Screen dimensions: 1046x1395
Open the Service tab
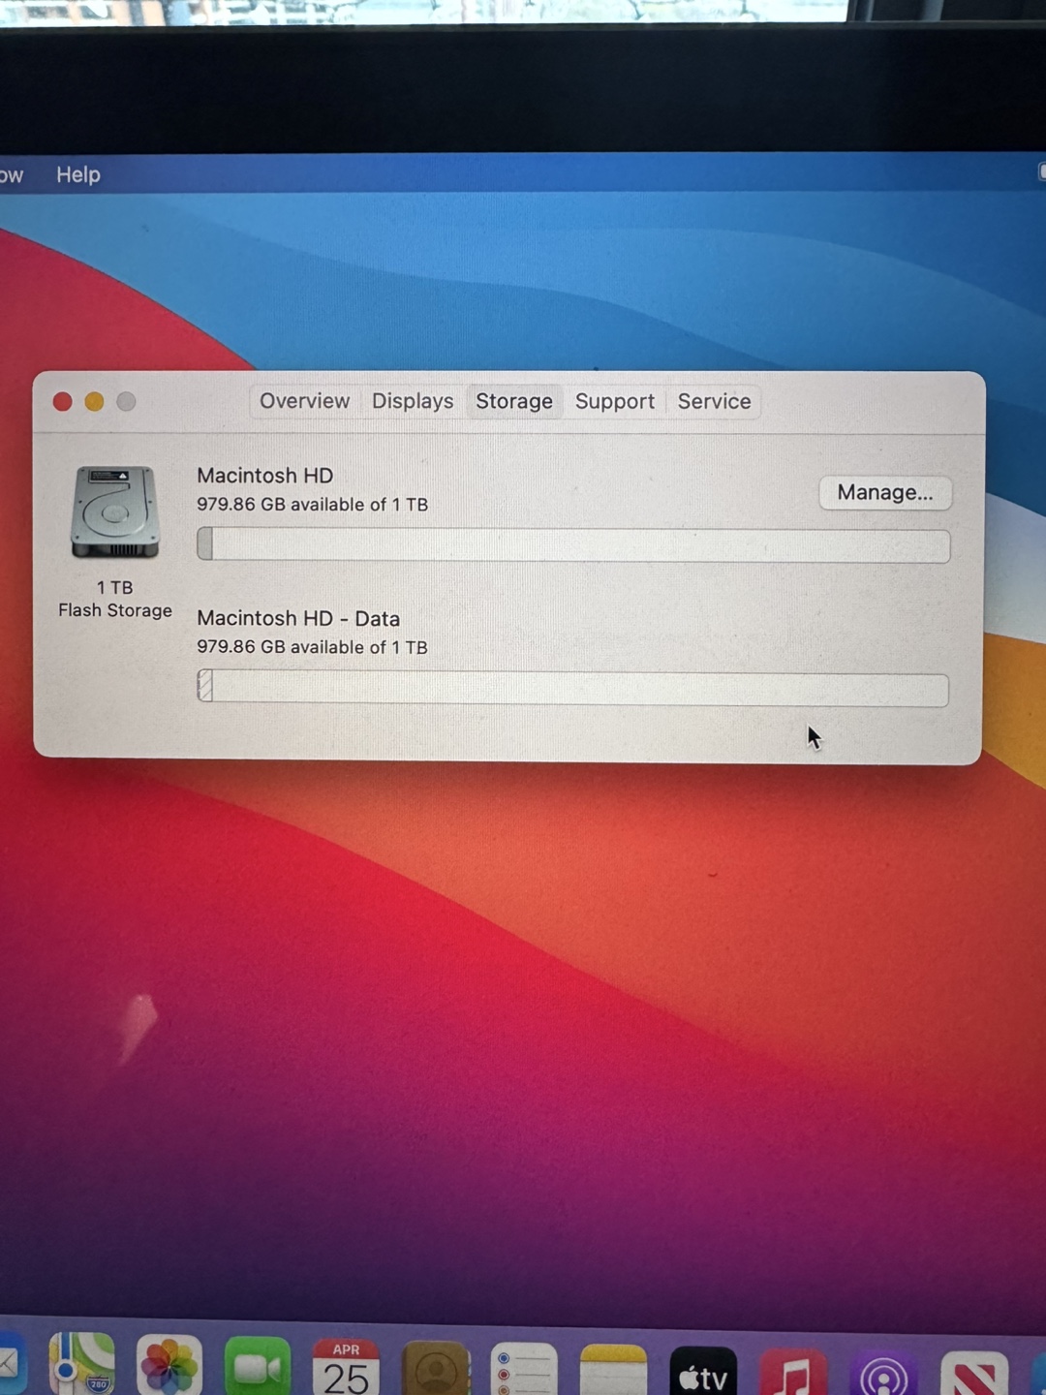click(714, 401)
